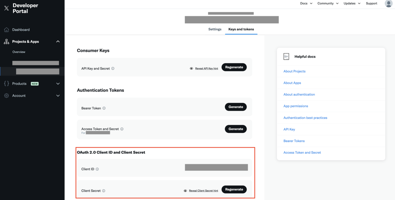Click the Products curly braces icon
Image resolution: width=395 pixels, height=200 pixels.
pos(7,84)
